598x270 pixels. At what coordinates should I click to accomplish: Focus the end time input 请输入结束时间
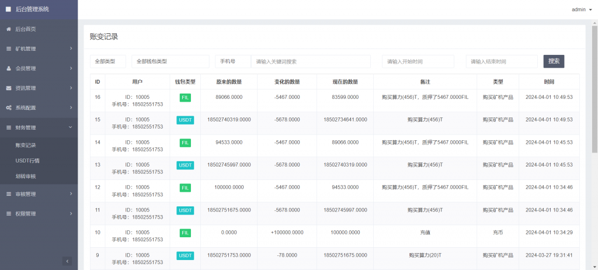[502, 61]
